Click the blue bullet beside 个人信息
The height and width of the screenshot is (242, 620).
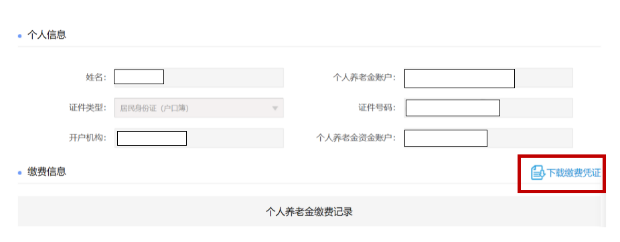[x=20, y=36]
